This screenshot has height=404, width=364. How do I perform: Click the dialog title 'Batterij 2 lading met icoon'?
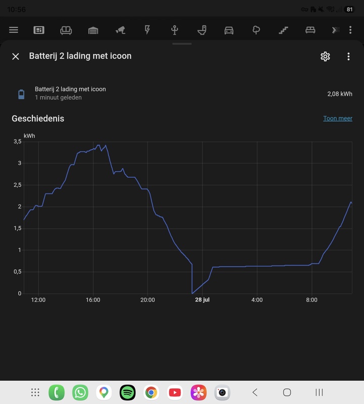[80, 56]
